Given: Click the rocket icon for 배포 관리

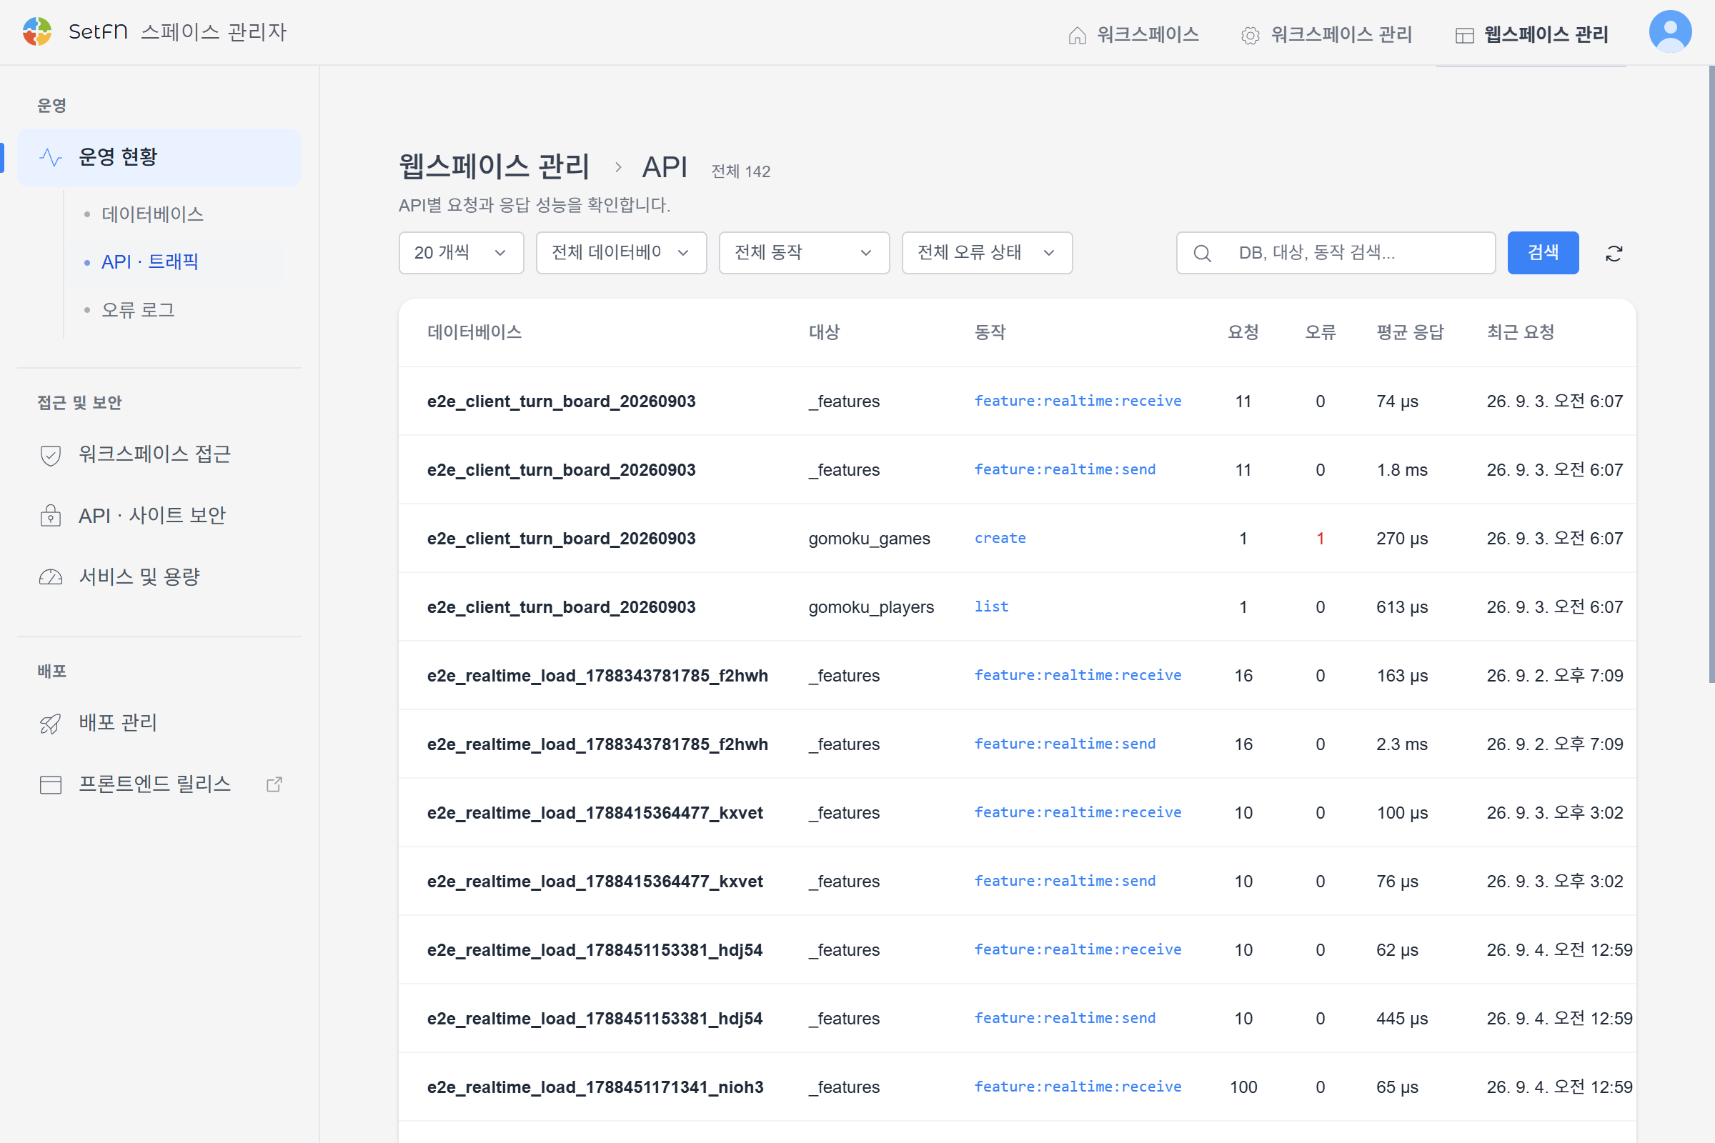Looking at the screenshot, I should (x=50, y=723).
